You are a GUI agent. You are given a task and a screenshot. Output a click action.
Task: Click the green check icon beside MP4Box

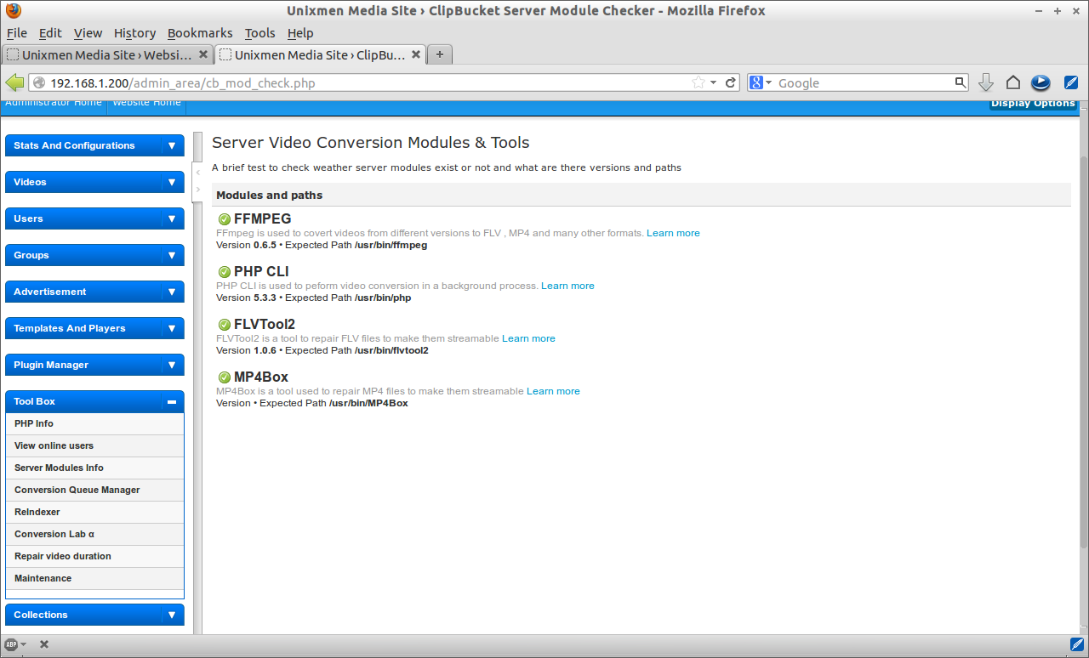coord(225,377)
